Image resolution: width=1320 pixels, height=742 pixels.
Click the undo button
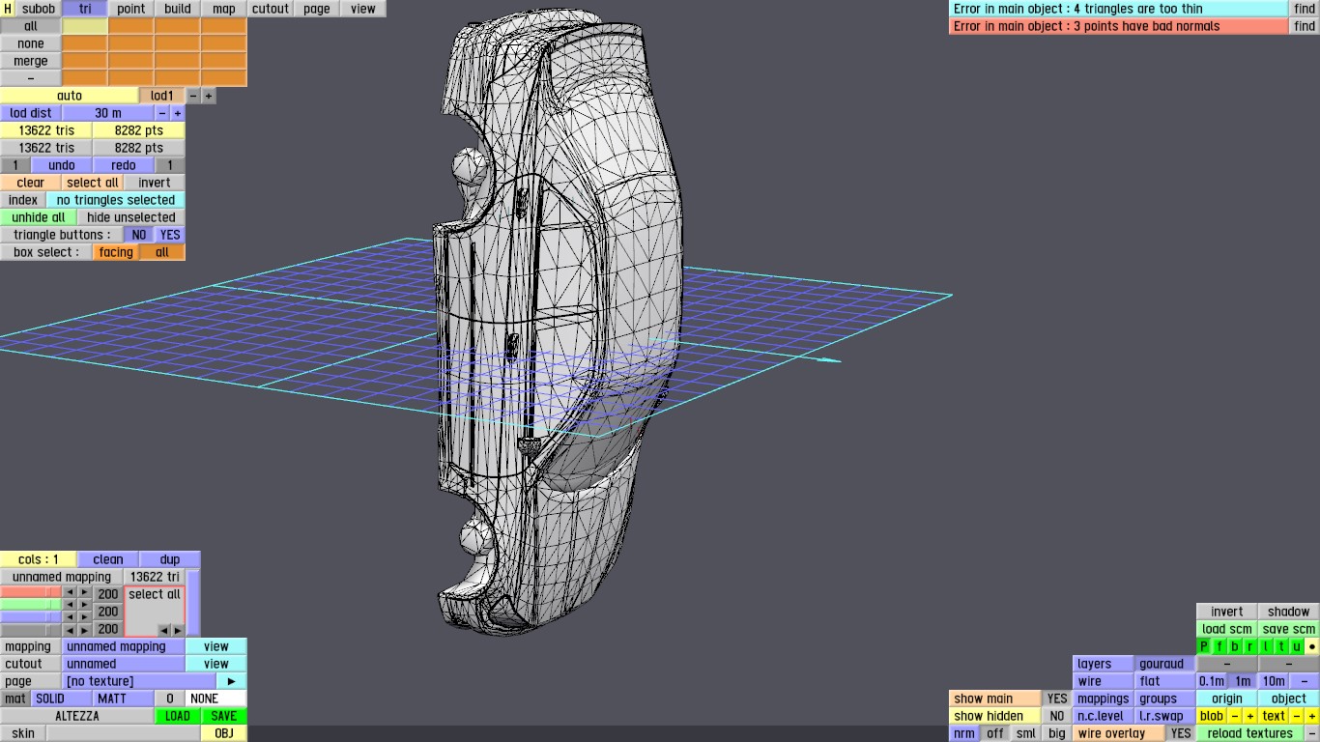coord(62,165)
